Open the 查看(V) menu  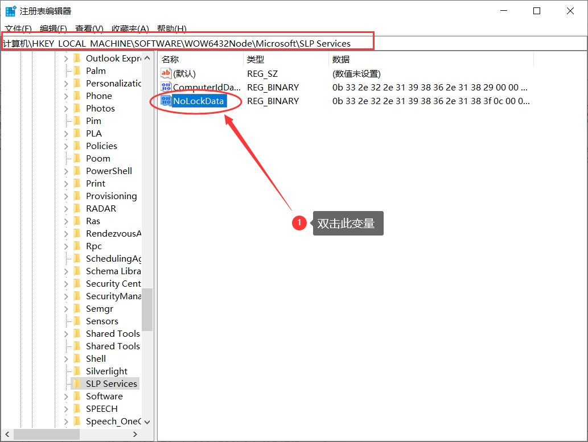coord(89,28)
